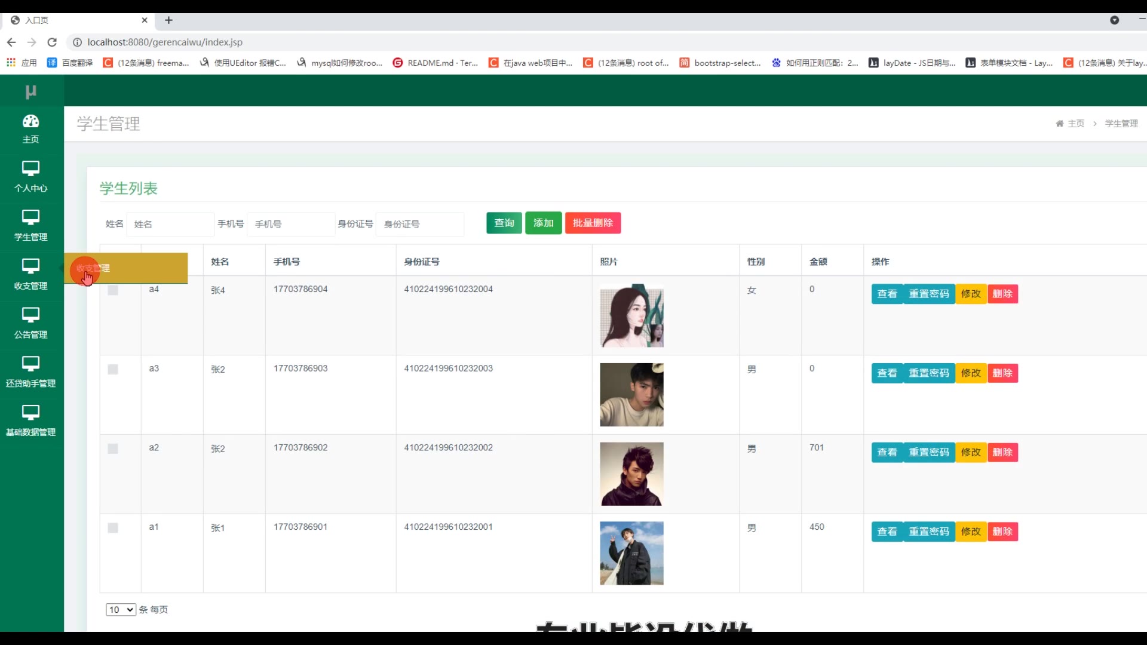Click the 个人中心 monitor icon
The image size is (1147, 645).
click(30, 169)
